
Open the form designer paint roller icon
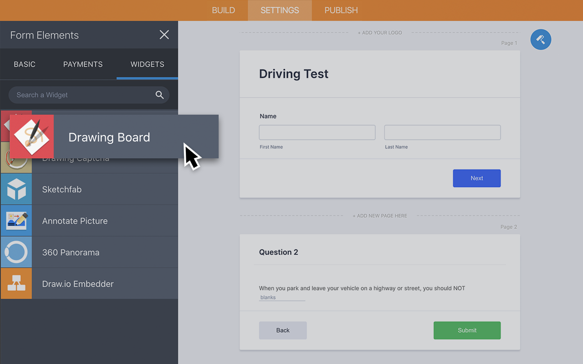541,40
